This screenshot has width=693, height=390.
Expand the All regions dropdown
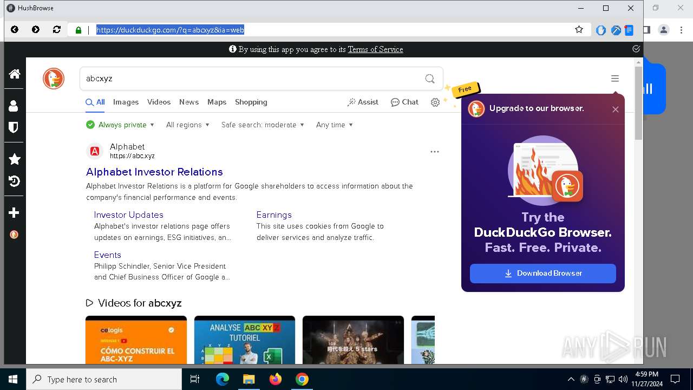click(x=188, y=125)
